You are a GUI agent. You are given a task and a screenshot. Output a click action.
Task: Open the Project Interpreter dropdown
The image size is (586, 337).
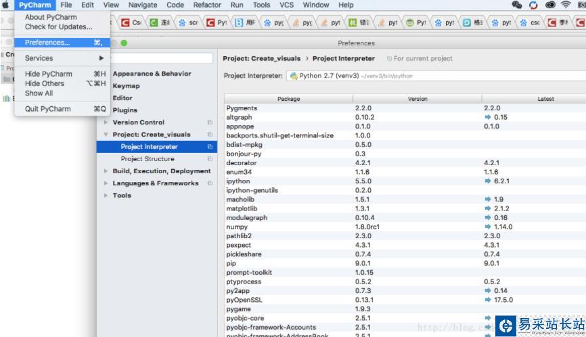436,76
